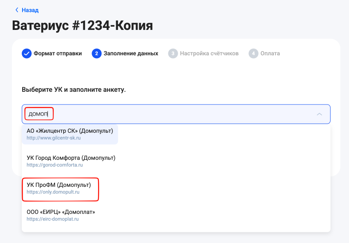Collapse the УК dropdown with chevron arrow

[x=319, y=114]
